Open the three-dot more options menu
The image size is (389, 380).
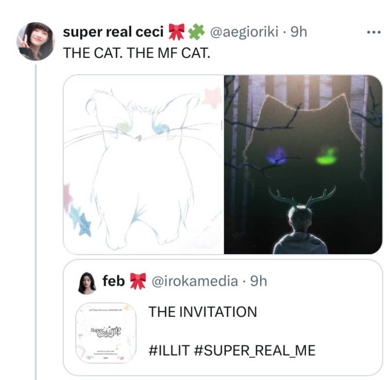374,32
